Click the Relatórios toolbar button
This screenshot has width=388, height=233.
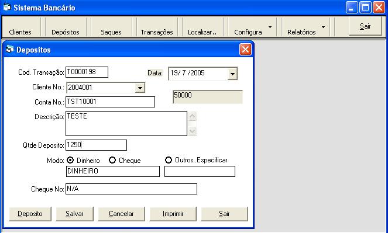301,27
